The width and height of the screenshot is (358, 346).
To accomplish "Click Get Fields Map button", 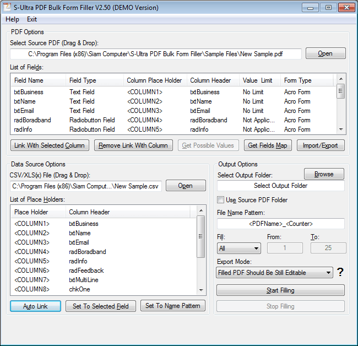I will pos(268,145).
